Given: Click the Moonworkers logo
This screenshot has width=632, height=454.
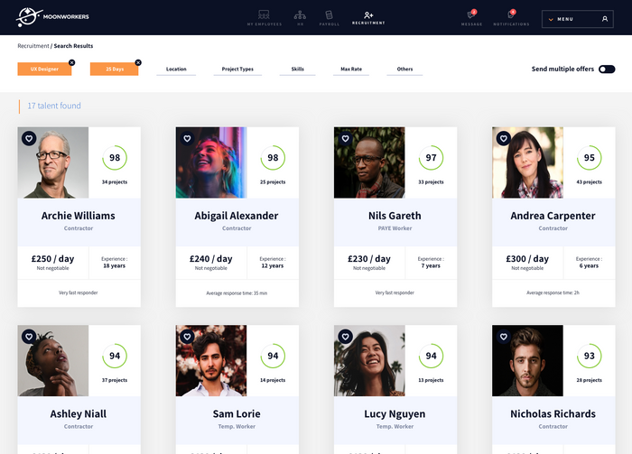Looking at the screenshot, I should coord(52,17).
